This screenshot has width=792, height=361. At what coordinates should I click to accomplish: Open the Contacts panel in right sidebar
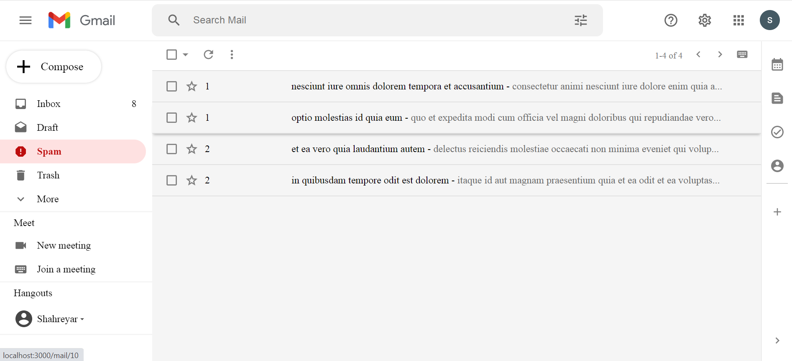click(777, 166)
